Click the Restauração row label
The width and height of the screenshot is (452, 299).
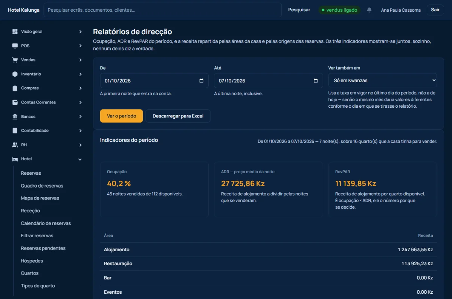(118, 264)
